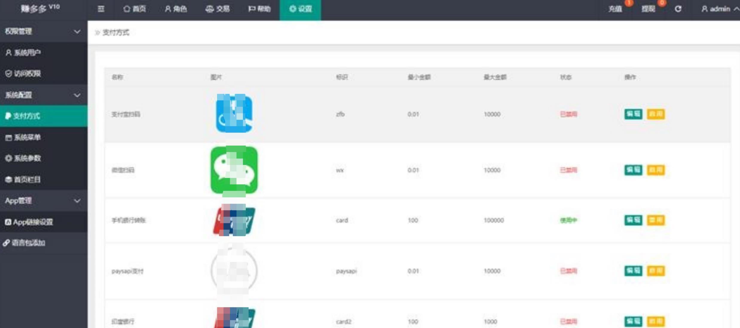
Task: Click the 微信扫码 name cell
Action: click(x=123, y=170)
